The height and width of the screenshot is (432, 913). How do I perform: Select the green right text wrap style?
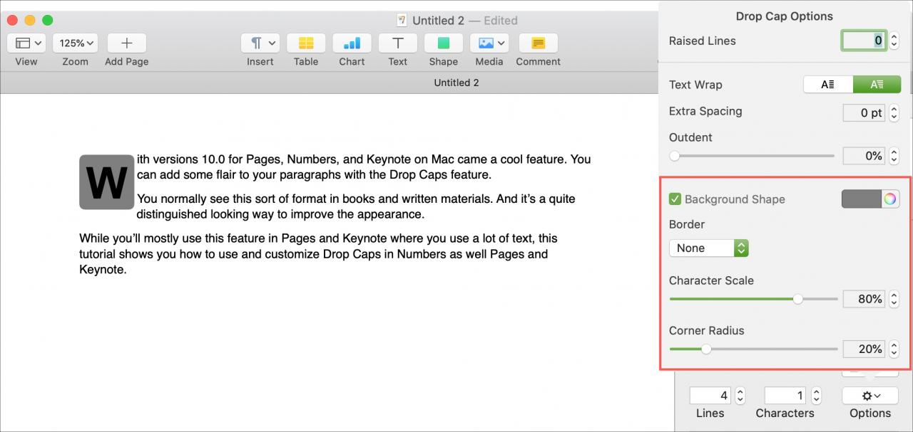pos(877,85)
